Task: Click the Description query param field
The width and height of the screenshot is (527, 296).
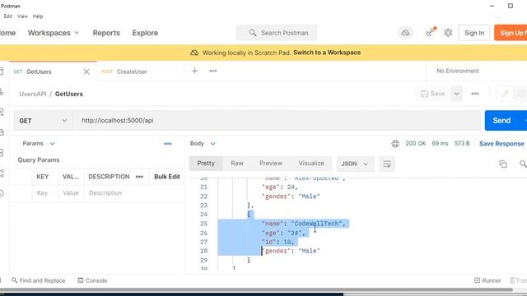Action: (x=134, y=193)
